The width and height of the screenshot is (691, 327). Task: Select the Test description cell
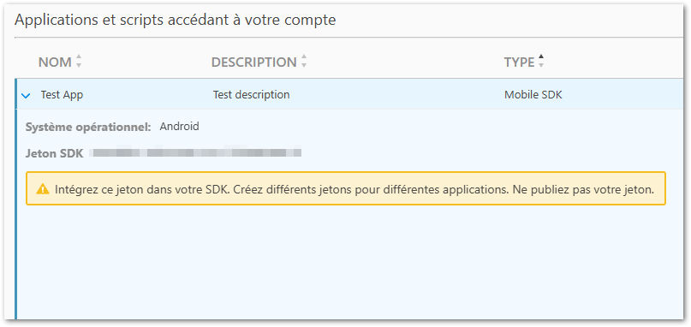[251, 95]
